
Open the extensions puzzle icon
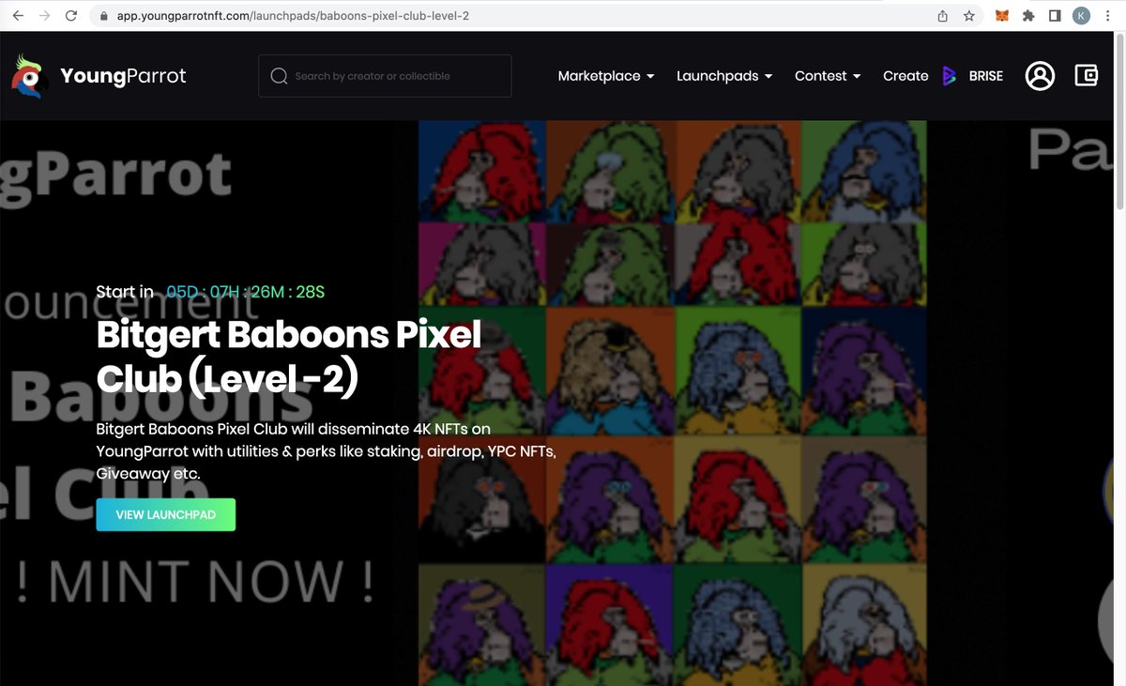(1028, 16)
